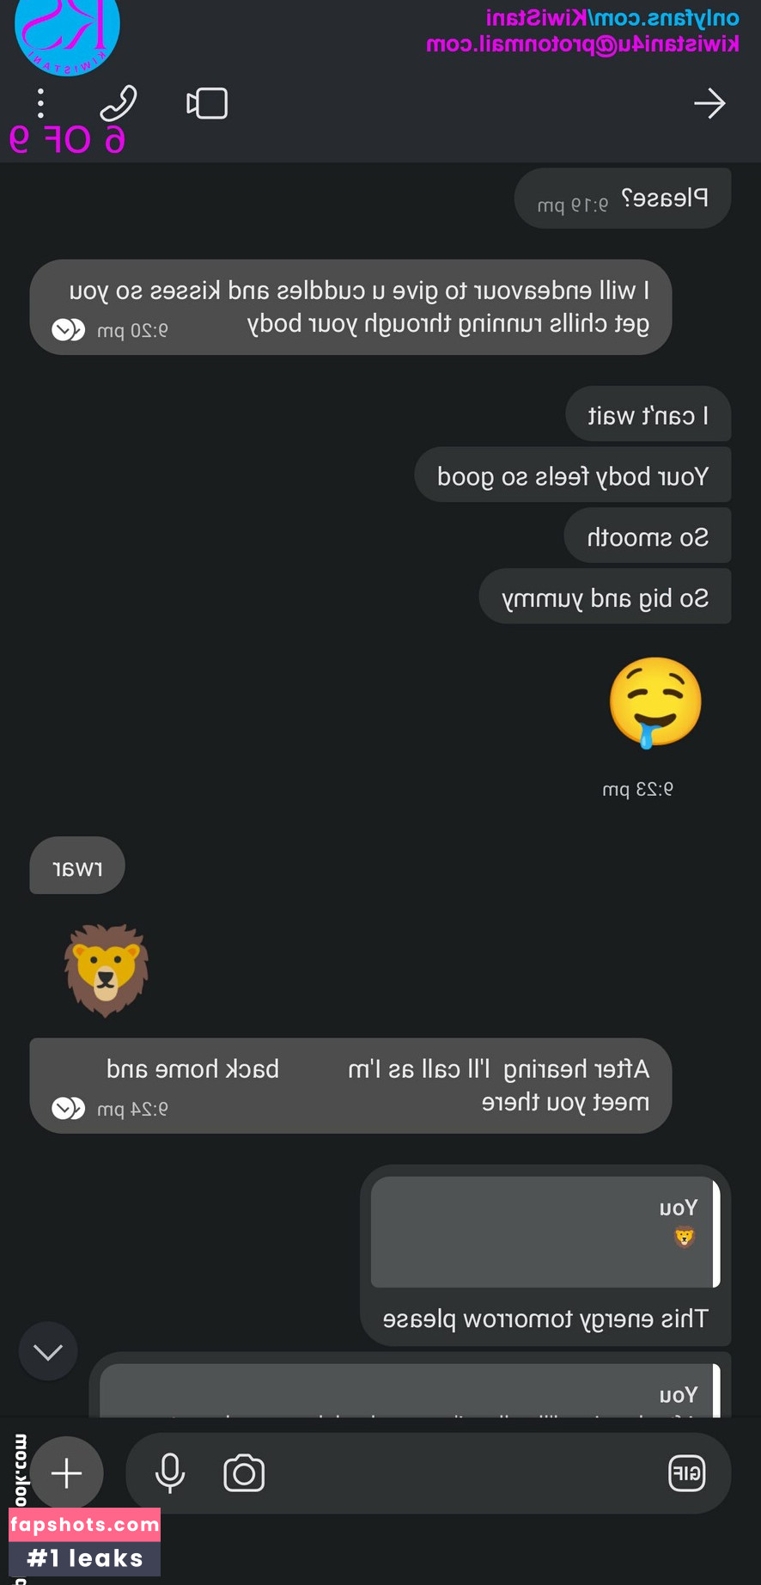Image resolution: width=761 pixels, height=1585 pixels.
Task: Open the three-dot options menu
Action: click(x=40, y=103)
